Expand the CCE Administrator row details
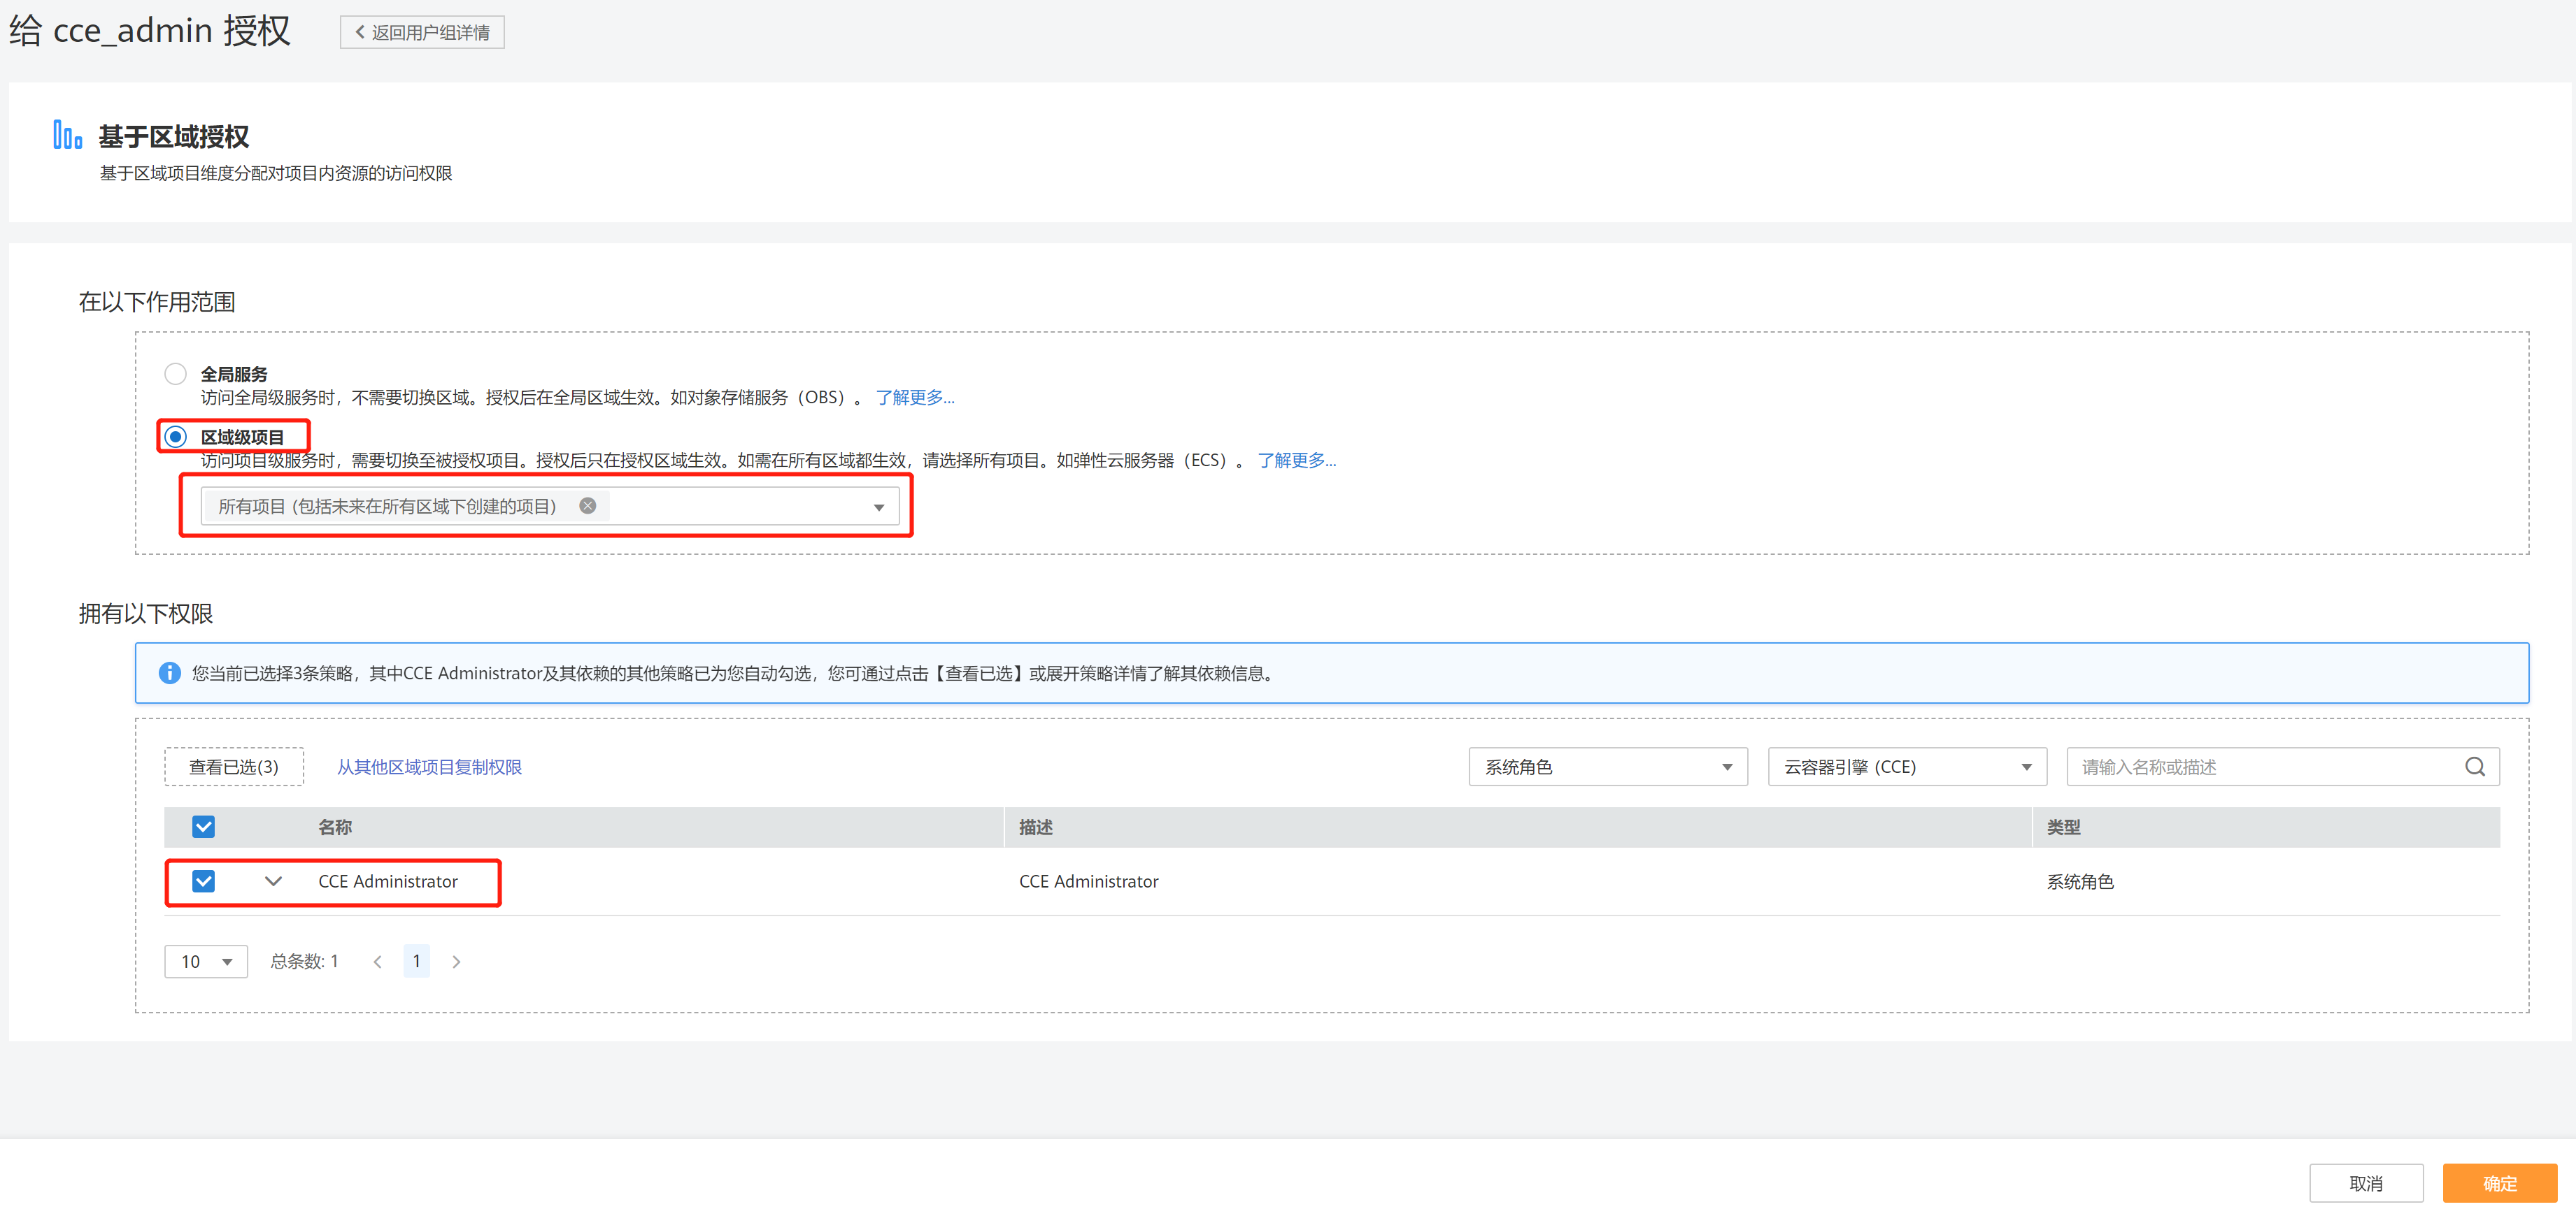Image resolution: width=2576 pixels, height=1216 pixels. [273, 881]
